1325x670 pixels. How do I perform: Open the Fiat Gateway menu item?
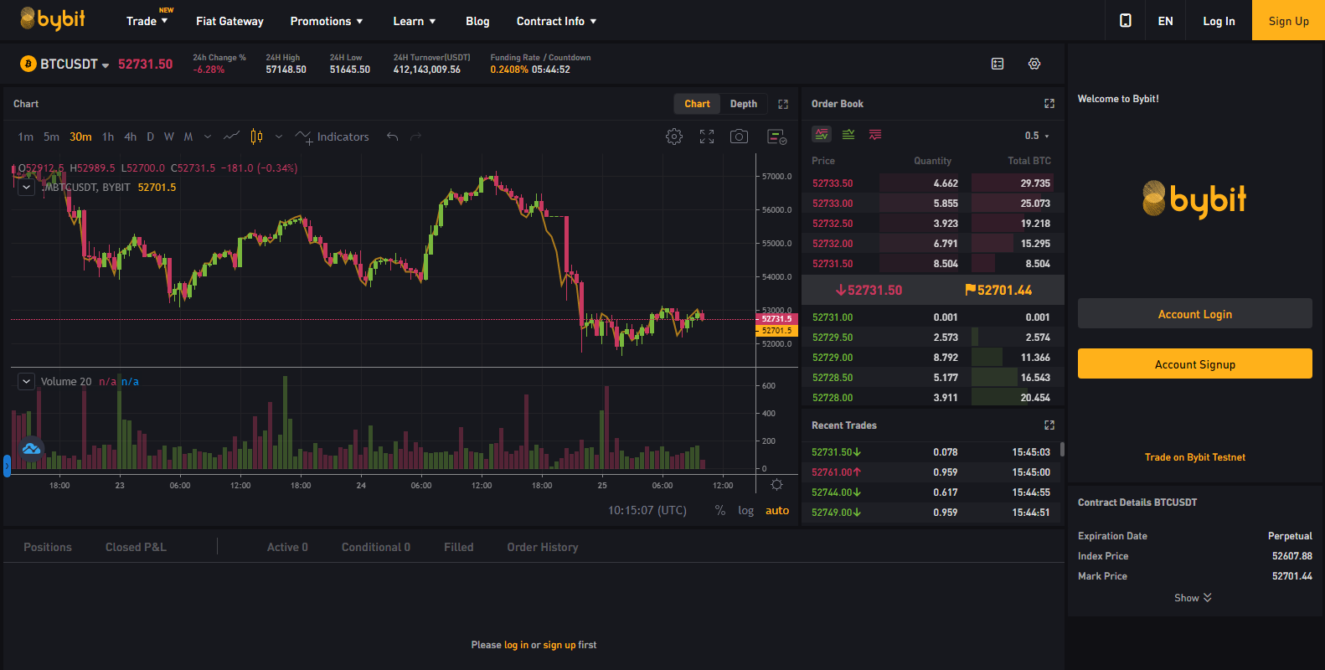[x=229, y=21]
